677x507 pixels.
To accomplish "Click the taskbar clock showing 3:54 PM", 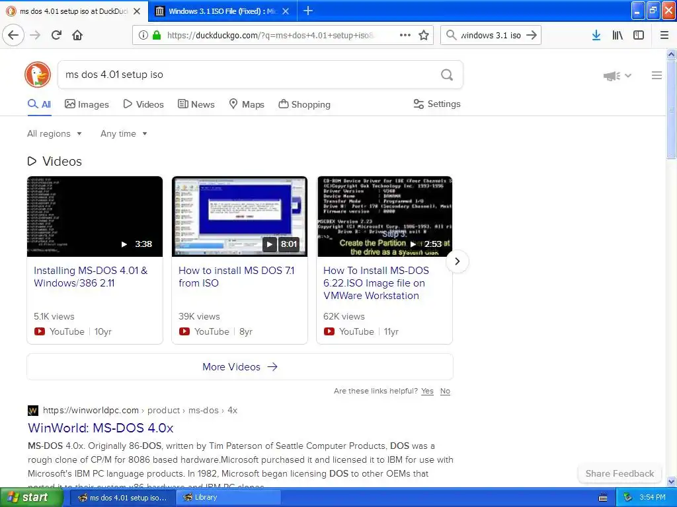I will coord(653,498).
